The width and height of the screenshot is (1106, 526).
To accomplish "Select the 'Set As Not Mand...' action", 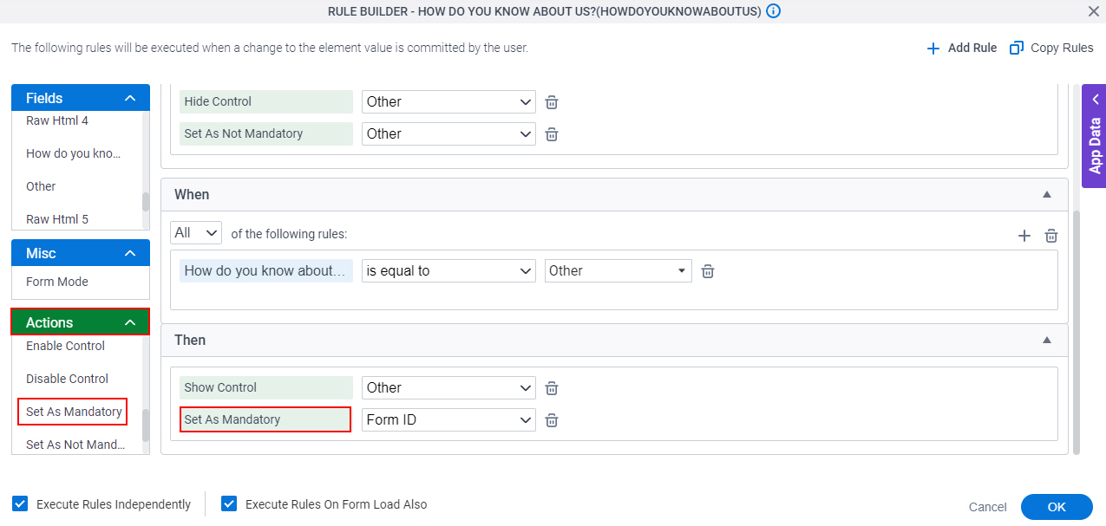I will point(76,445).
